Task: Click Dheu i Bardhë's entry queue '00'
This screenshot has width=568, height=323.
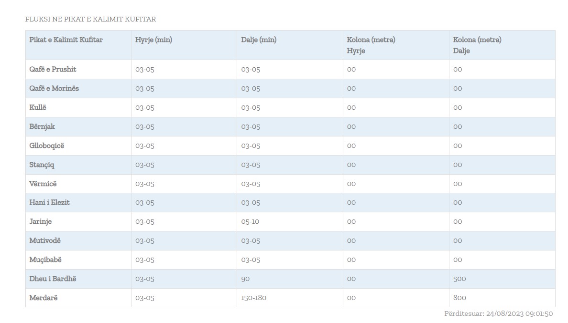Action: tap(351, 279)
